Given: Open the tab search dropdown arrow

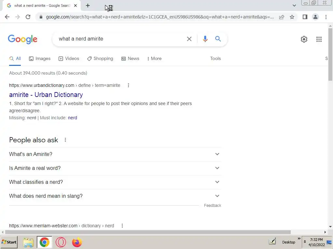Looking at the screenshot, I should (x=294, y=6).
